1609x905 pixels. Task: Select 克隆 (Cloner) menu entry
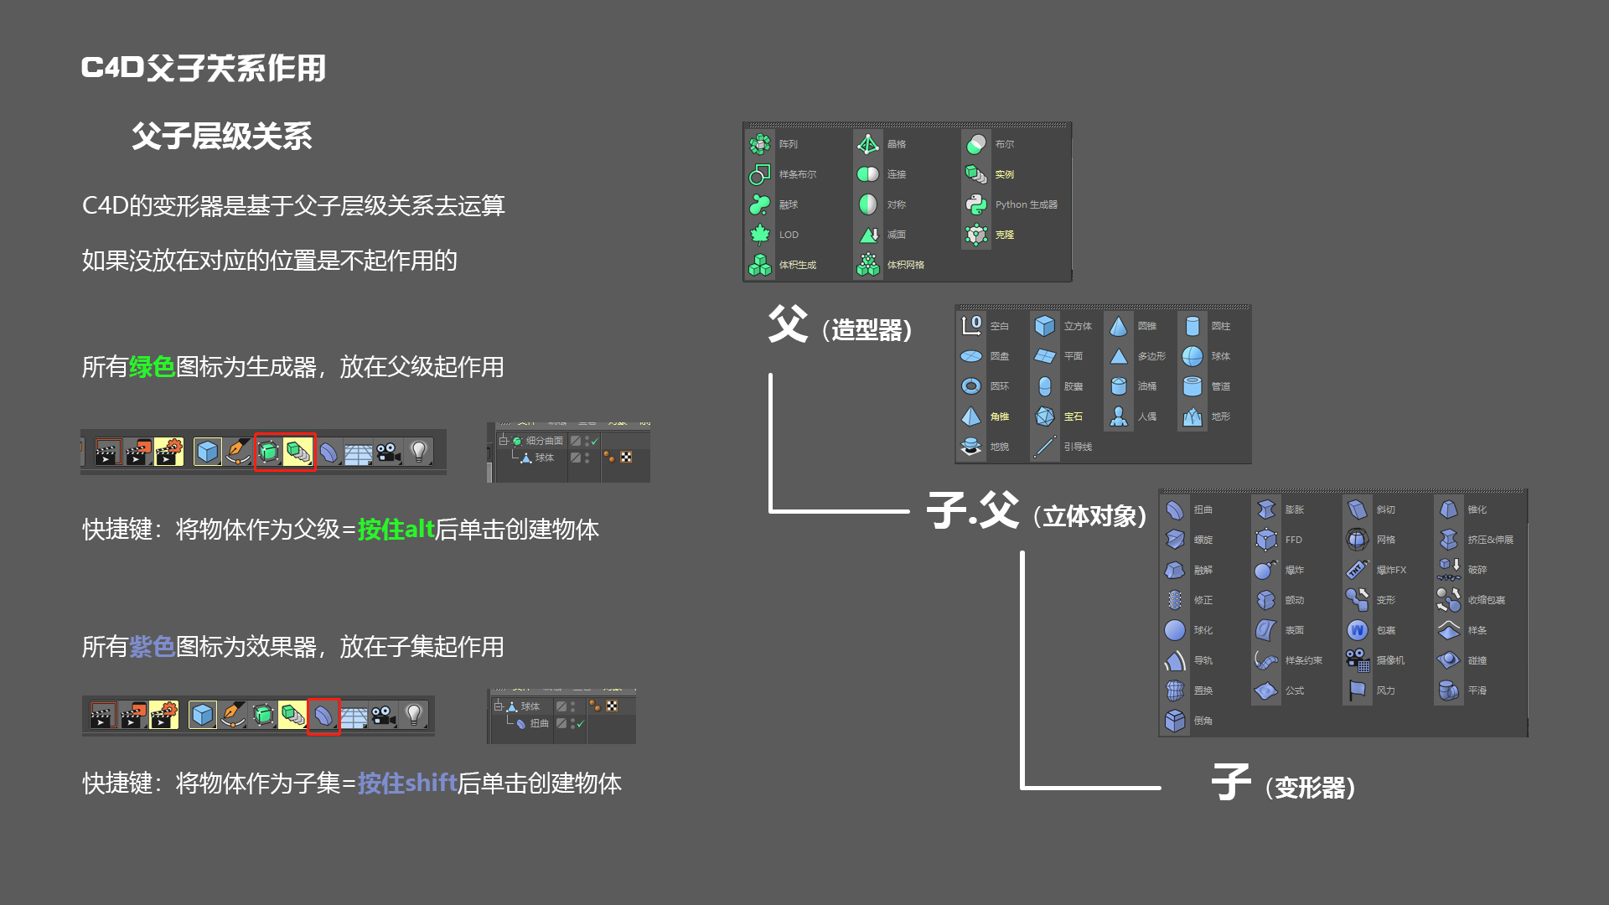[x=1004, y=235]
